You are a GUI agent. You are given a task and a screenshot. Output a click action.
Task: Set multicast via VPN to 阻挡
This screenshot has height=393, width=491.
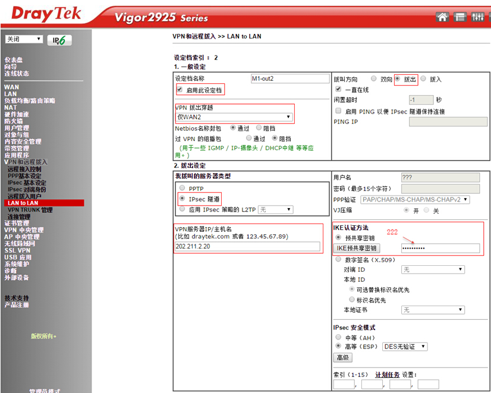275,138
